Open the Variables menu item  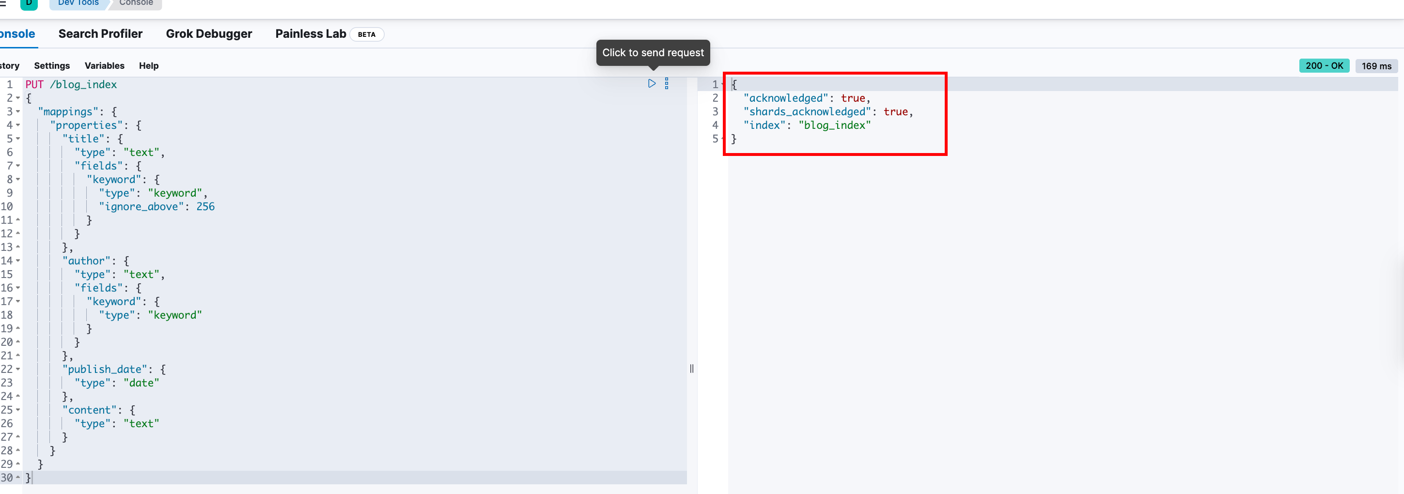(104, 65)
